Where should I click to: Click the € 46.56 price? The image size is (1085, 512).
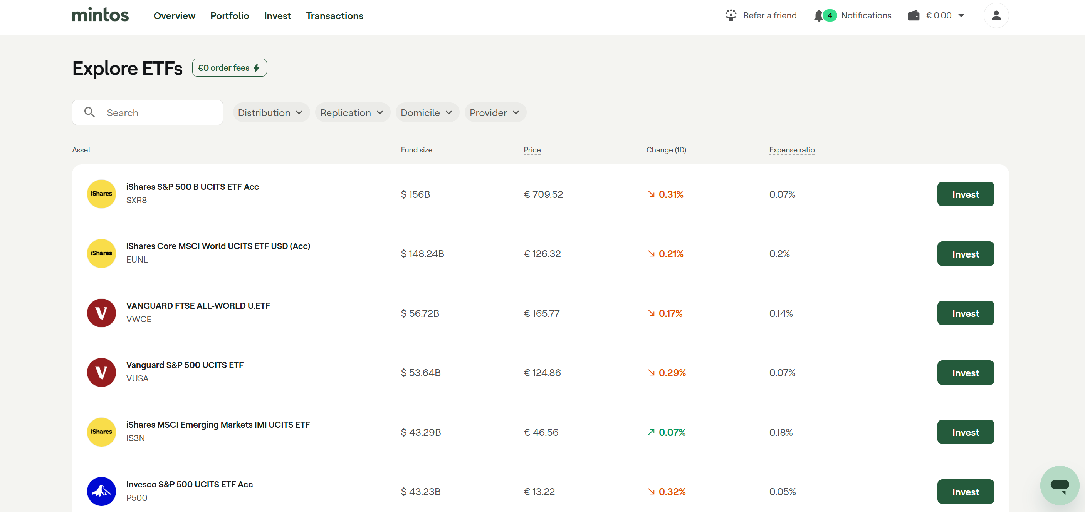pos(541,432)
